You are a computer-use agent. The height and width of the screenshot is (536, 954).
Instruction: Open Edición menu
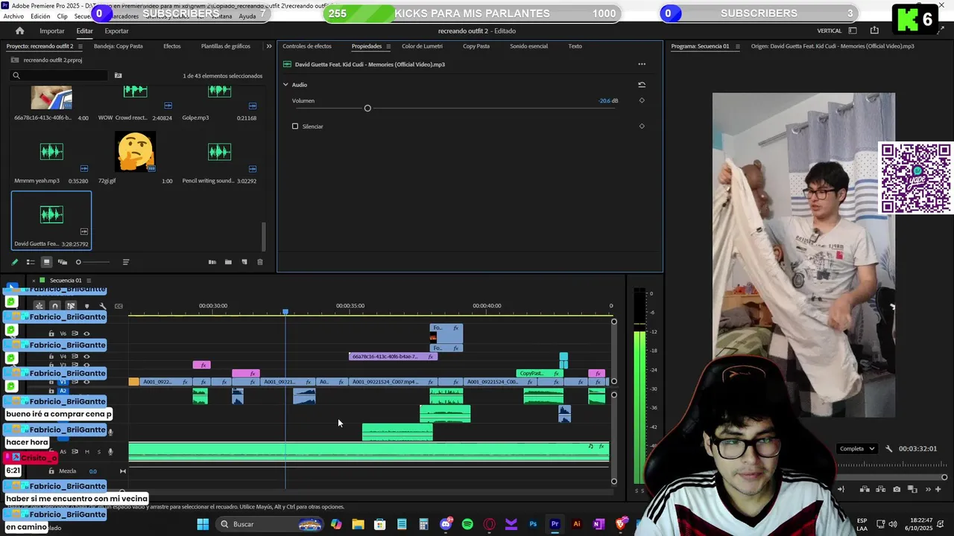[40, 16]
